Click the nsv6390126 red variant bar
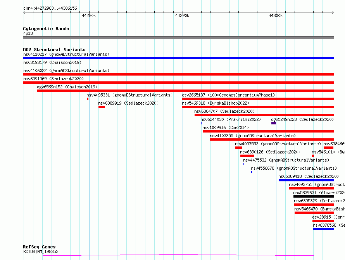The width and height of the screenshot is (345, 260). point(247,156)
